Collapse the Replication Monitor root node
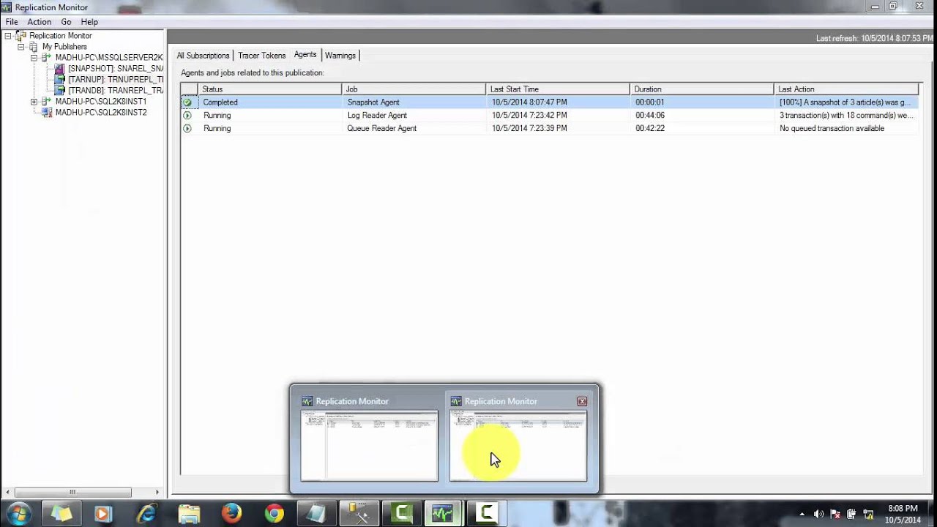 (x=8, y=36)
